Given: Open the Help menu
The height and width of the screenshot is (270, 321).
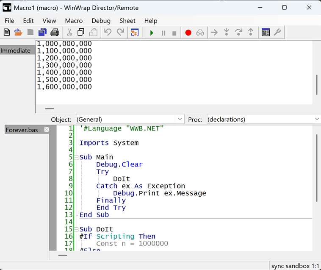Looking at the screenshot, I should coord(151,21).
